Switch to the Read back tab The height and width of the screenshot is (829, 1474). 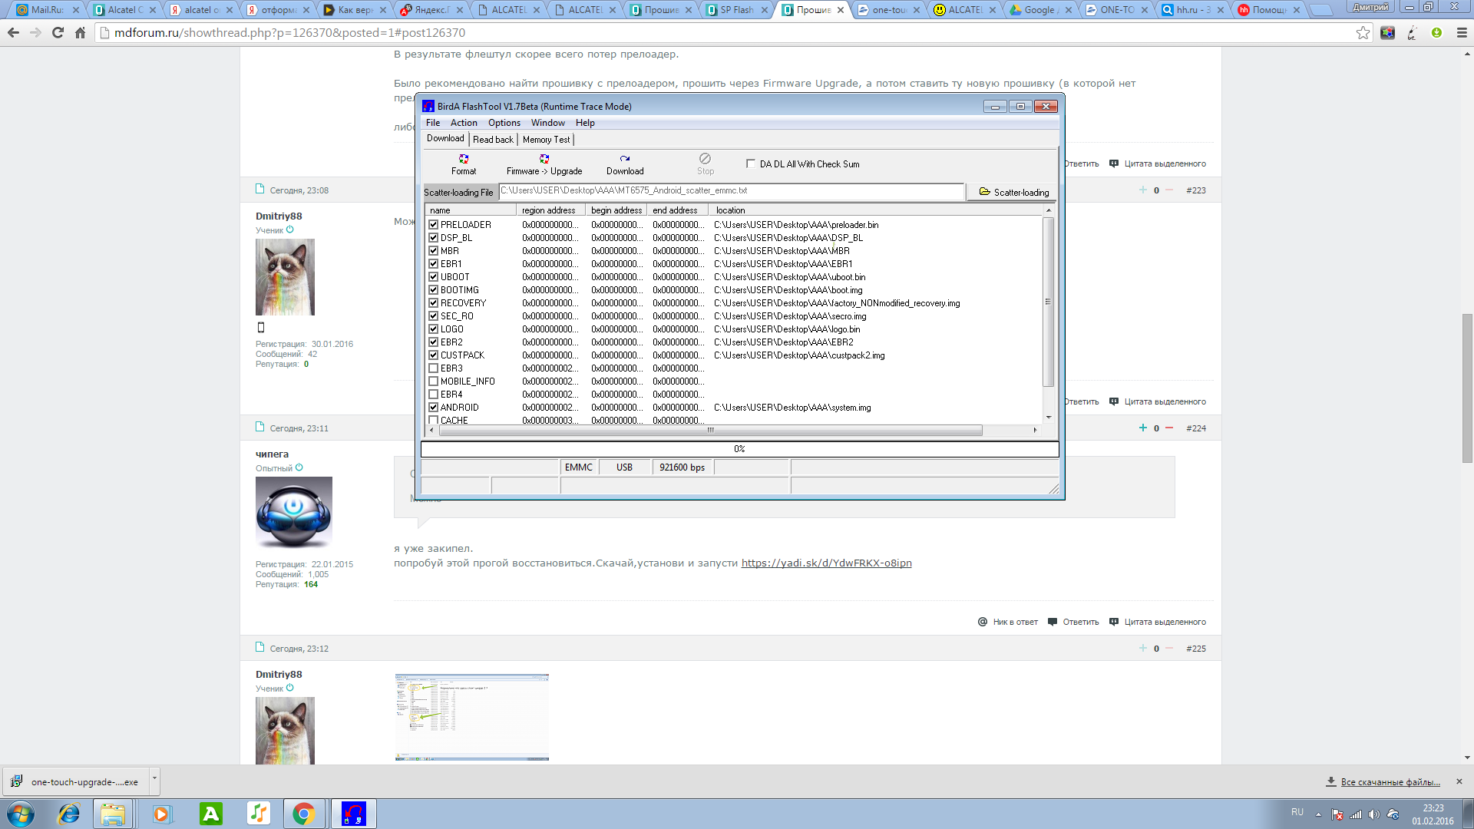click(x=493, y=139)
